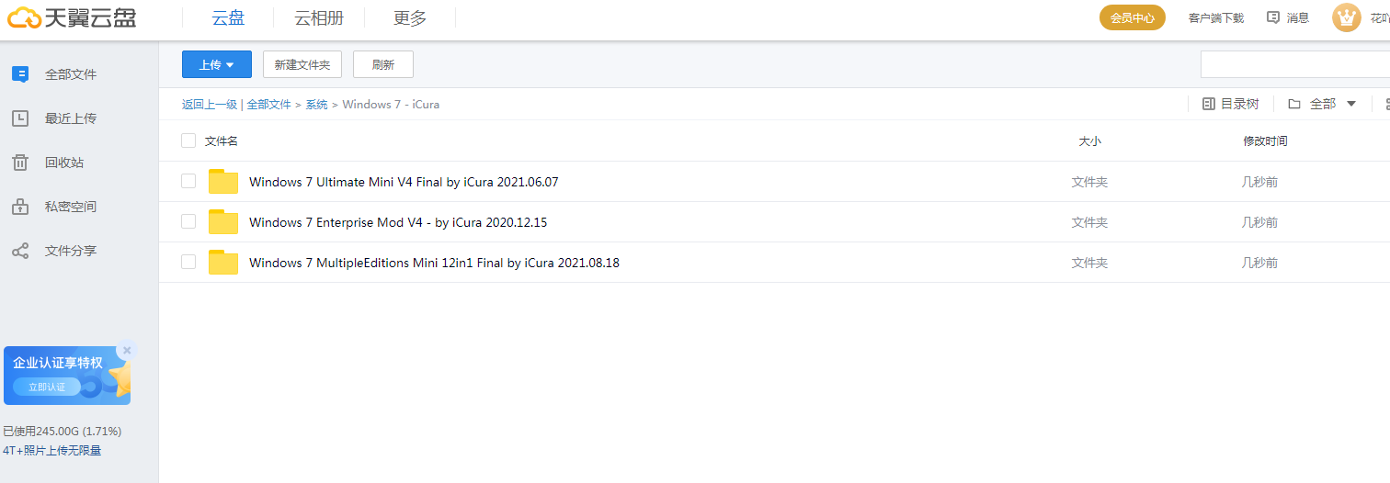Select 最近上传 in sidebar
The width and height of the screenshot is (1390, 483).
[x=71, y=118]
